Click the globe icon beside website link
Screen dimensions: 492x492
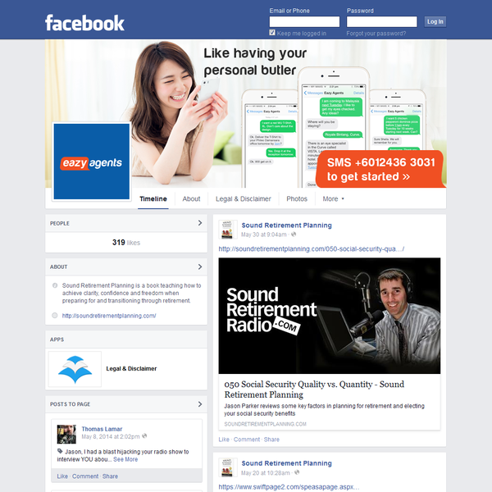pyautogui.click(x=55, y=316)
